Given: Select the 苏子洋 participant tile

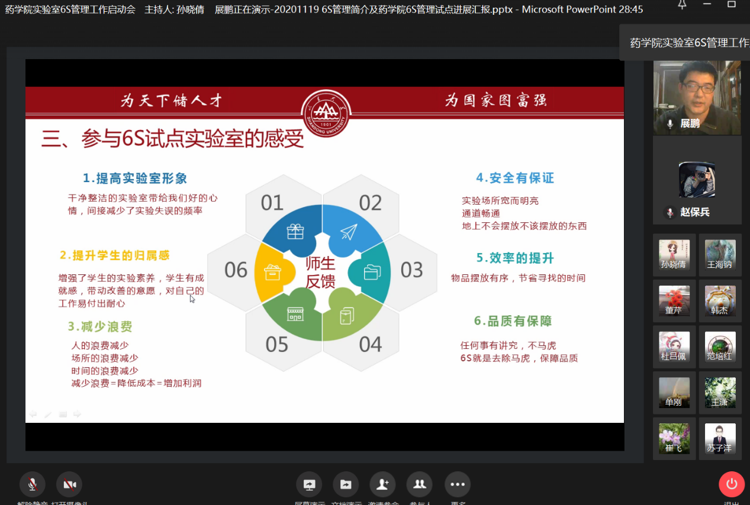Looking at the screenshot, I should [720, 439].
